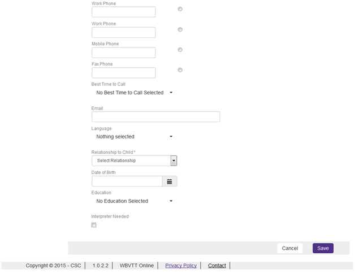355x273 pixels.
Task: Click the second Work Phone input field
Action: [124, 32]
